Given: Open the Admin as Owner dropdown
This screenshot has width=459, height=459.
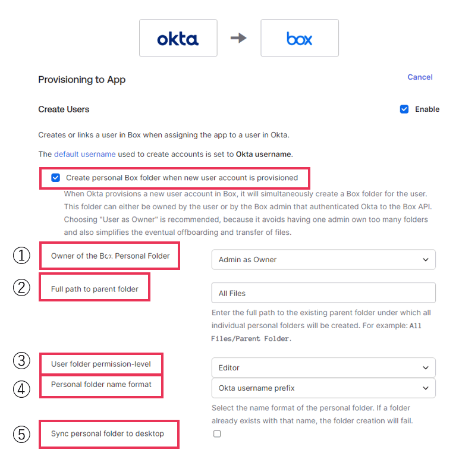Looking at the screenshot, I should (x=323, y=260).
